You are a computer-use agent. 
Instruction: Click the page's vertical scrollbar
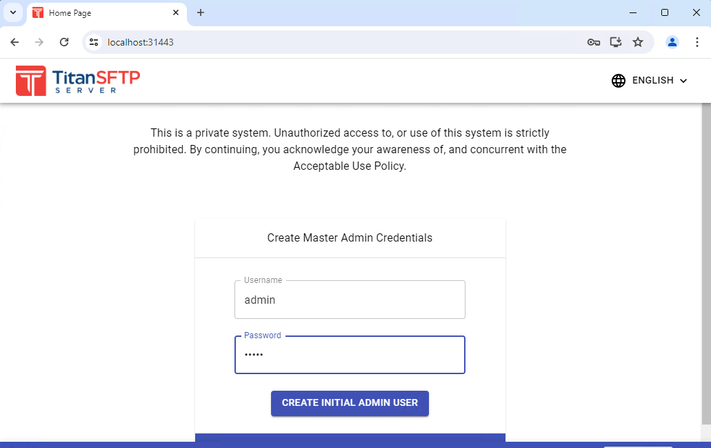[706, 262]
